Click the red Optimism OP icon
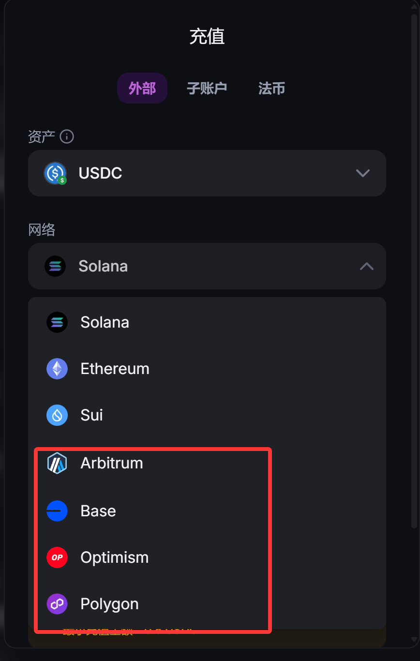420x661 pixels. pyautogui.click(x=57, y=557)
